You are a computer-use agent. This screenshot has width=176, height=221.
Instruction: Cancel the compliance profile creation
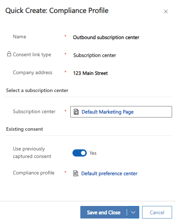tap(157, 212)
